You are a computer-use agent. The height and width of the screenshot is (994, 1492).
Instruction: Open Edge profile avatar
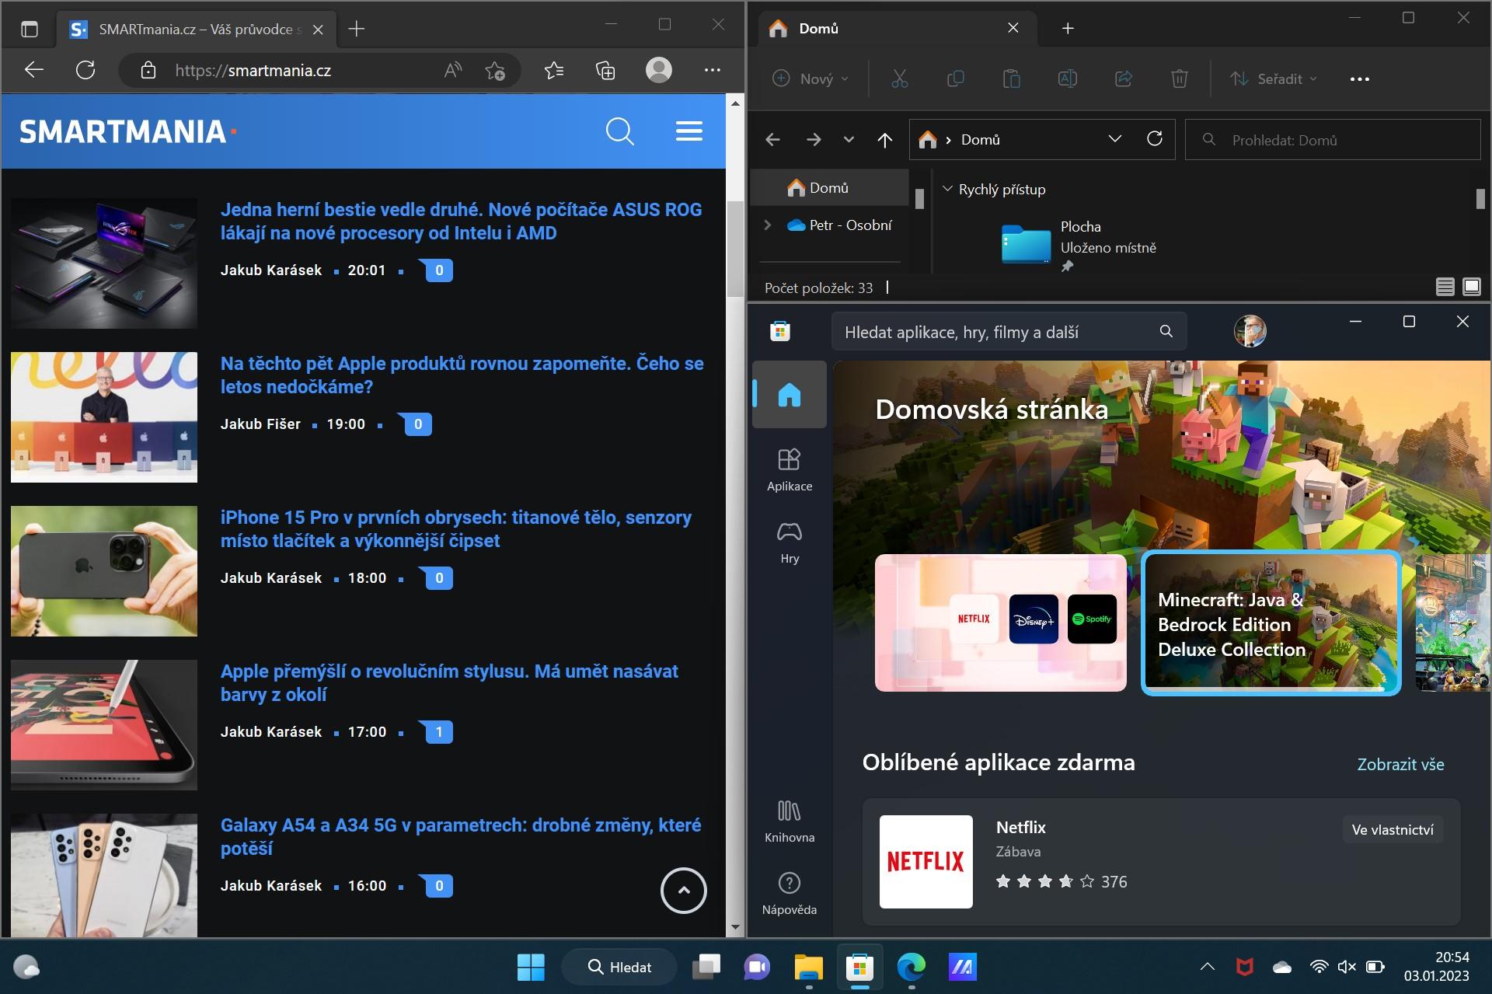(x=659, y=70)
